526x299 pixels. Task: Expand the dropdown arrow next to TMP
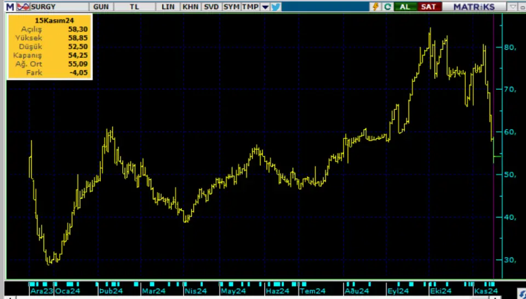265,7
